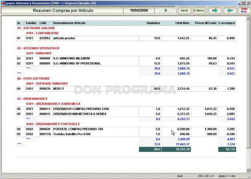Click the left arrow previous page icon
Viewport: 251px width, 179px height.
point(230,11)
